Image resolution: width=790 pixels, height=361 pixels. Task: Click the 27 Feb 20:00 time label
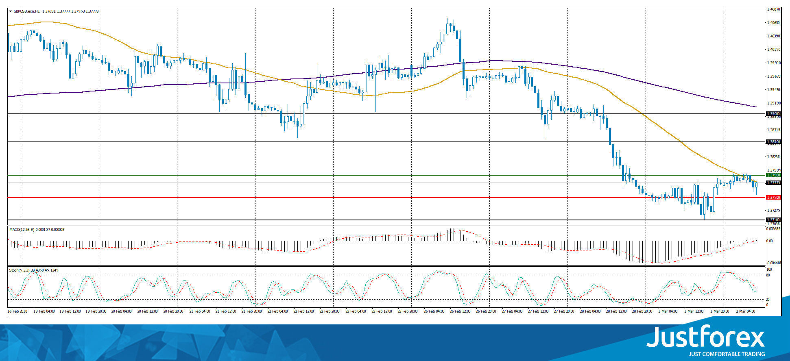coord(565,311)
